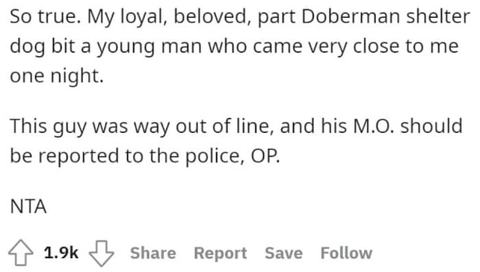
Task: Save the comment
Action: [284, 253]
